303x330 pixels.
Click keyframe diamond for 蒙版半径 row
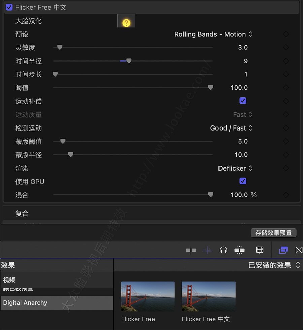click(x=286, y=155)
